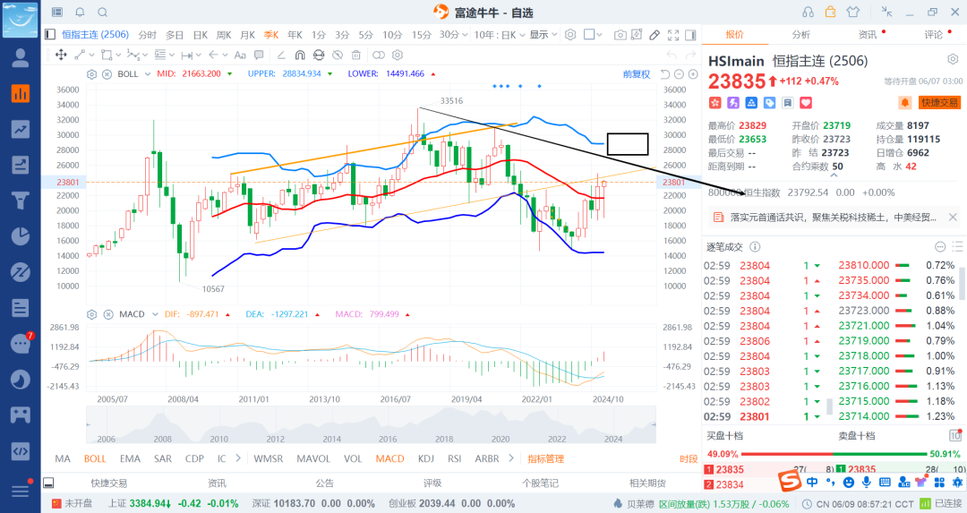Switch to the 评论 tab
Image resolution: width=967 pixels, height=513 pixels.
[x=933, y=35]
